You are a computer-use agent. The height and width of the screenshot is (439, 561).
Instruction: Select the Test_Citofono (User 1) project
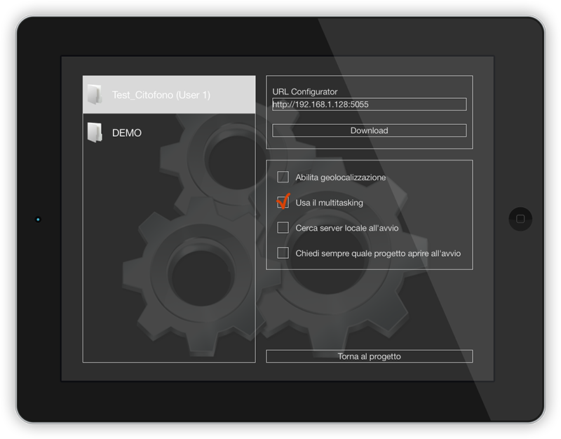[169, 95]
